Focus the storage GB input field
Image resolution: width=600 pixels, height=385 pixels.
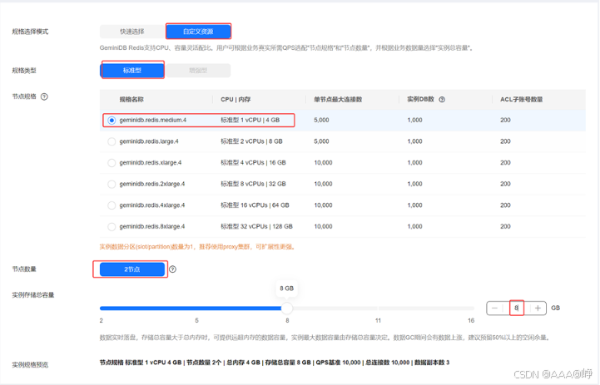pyautogui.click(x=517, y=308)
